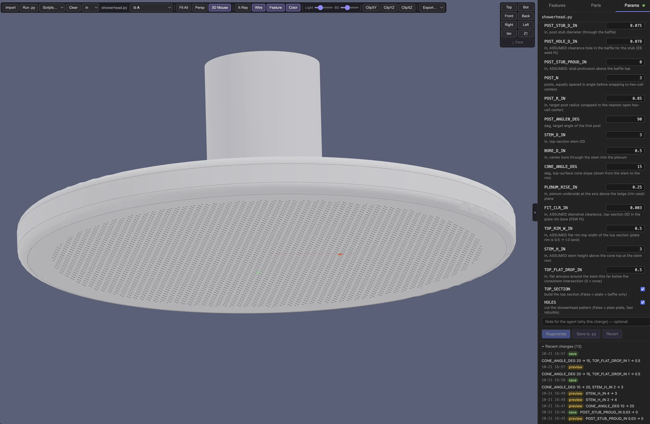This screenshot has width=650, height=424.
Task: Open the Export dropdown menu
Action: [x=432, y=8]
